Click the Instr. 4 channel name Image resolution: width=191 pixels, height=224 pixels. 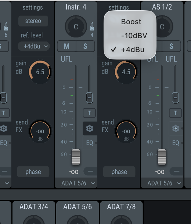click(x=76, y=7)
